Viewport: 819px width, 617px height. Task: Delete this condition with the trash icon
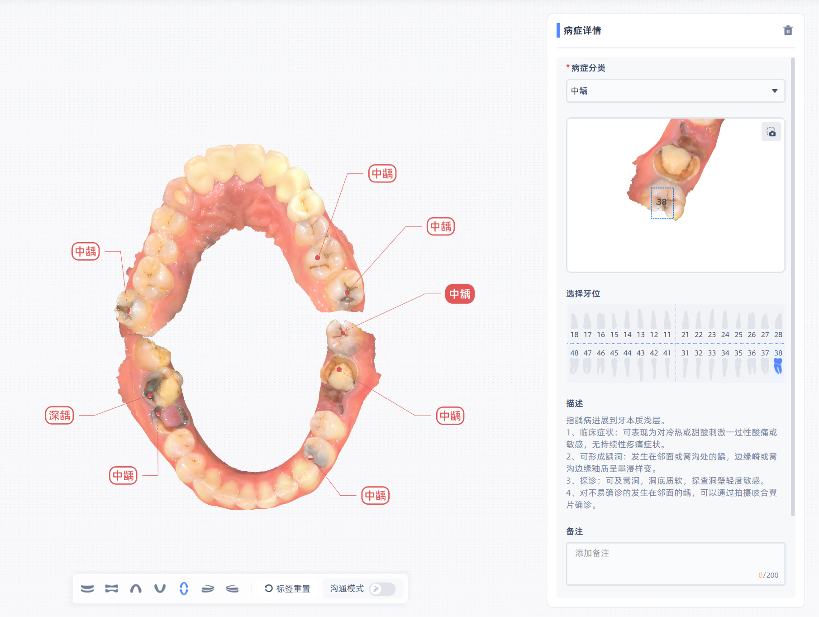[788, 30]
